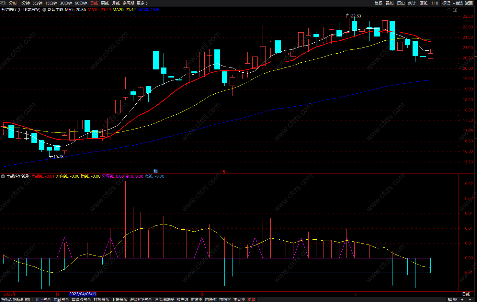Click the 15.78 low price label

pos(58,157)
